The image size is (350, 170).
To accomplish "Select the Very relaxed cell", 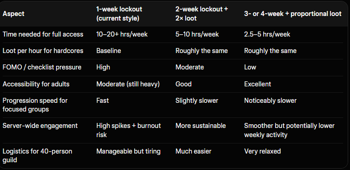I will [262, 151].
